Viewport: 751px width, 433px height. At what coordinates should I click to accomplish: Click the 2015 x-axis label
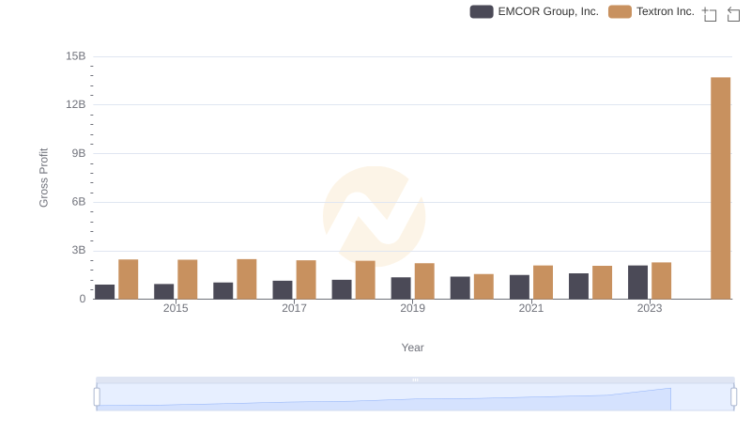[x=176, y=308]
